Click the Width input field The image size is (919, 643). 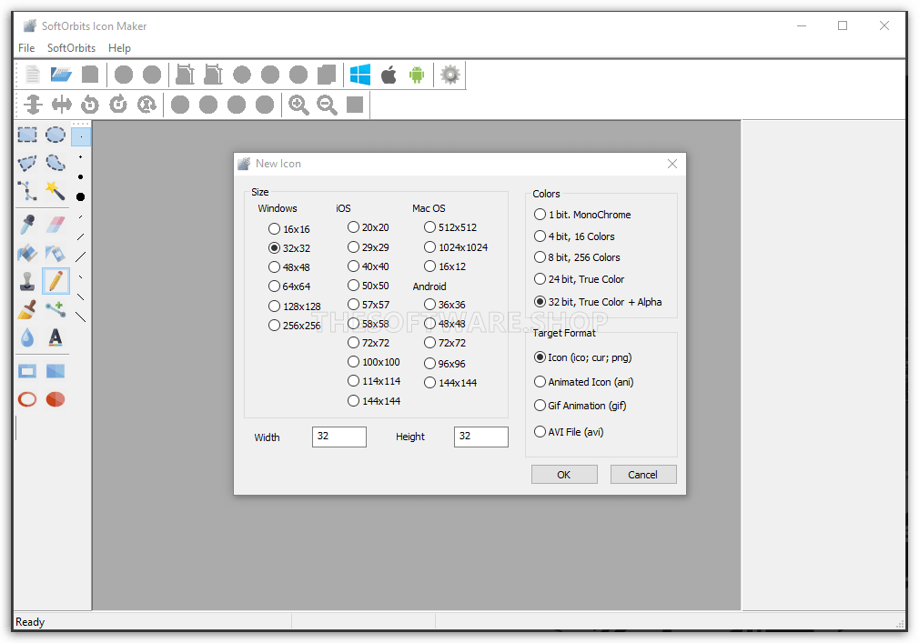click(338, 437)
